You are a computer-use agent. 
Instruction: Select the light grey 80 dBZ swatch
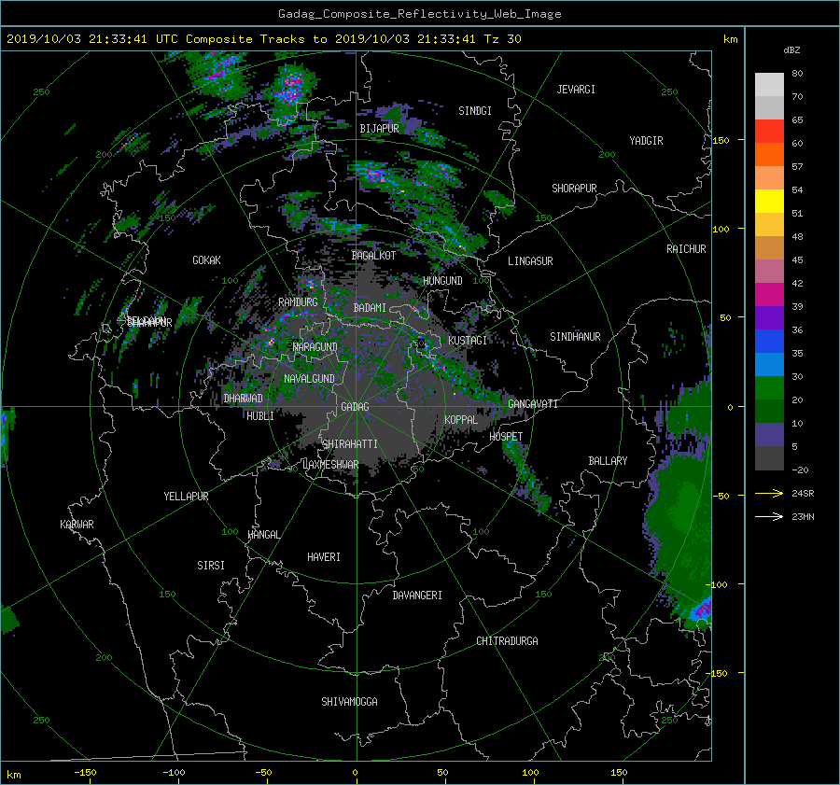click(769, 85)
